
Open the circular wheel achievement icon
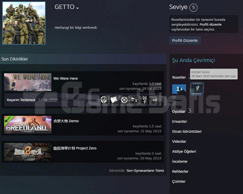(x=124, y=100)
